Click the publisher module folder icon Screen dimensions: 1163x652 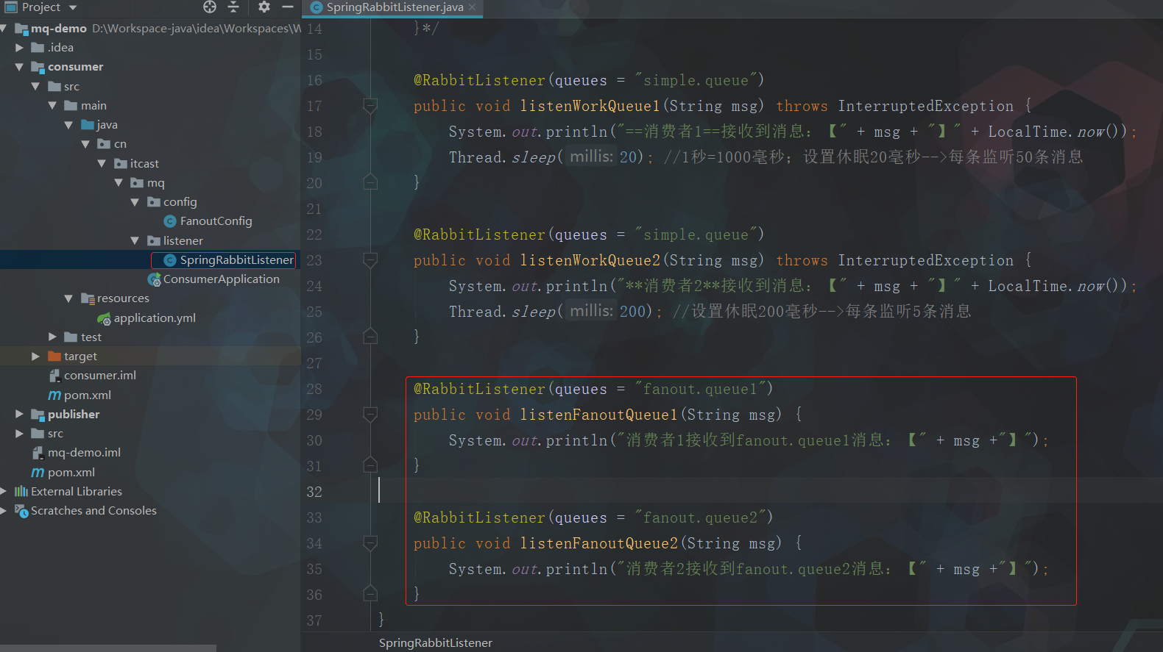pos(38,415)
